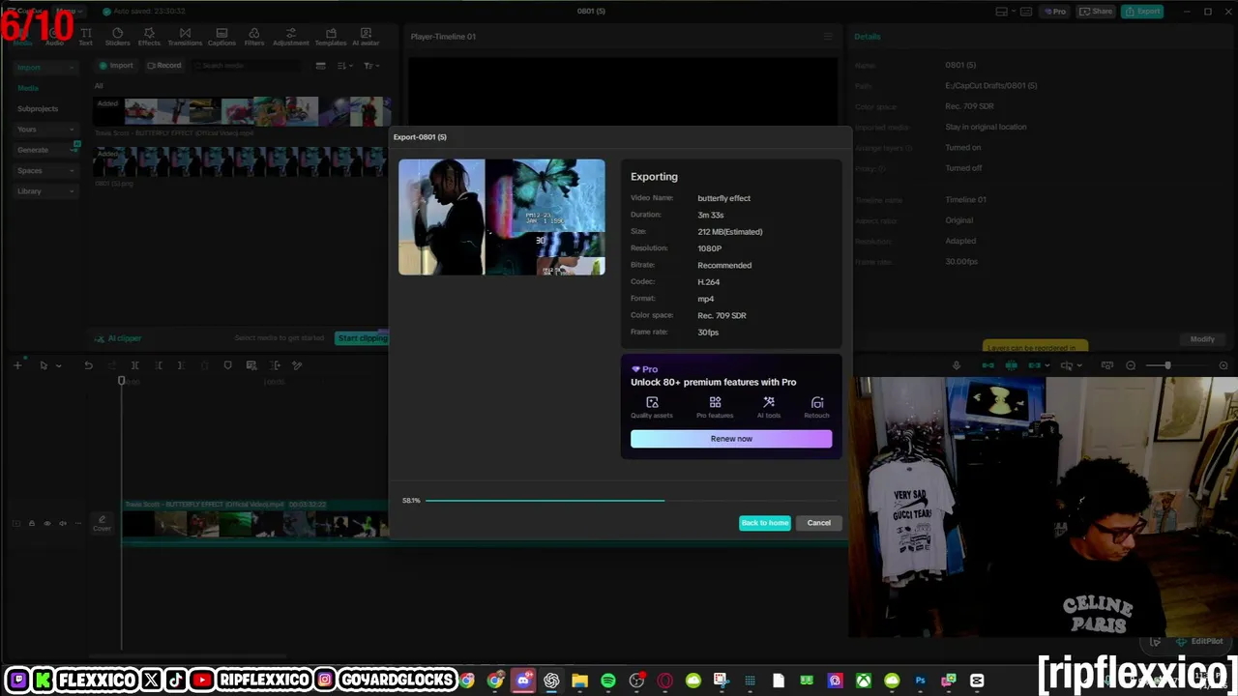This screenshot has height=696, width=1238.
Task: Click the Pro features icon
Action: coord(715,403)
